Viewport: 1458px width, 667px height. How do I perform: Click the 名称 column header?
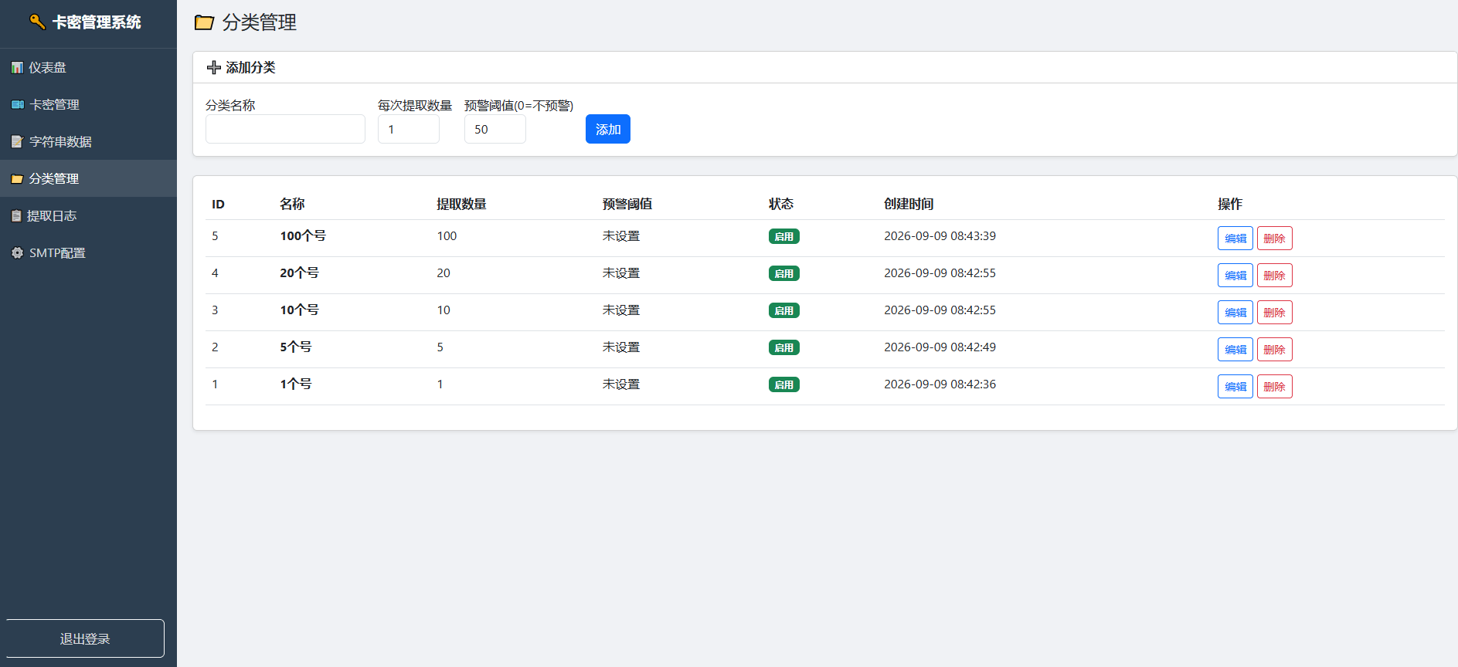(292, 204)
